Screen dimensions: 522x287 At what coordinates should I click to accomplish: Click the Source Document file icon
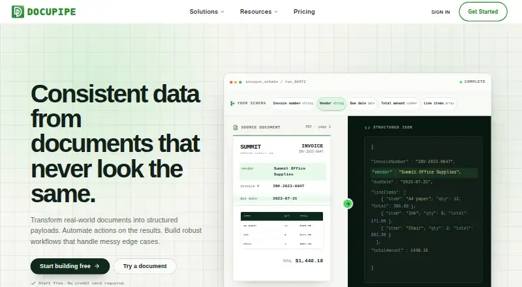(x=236, y=127)
